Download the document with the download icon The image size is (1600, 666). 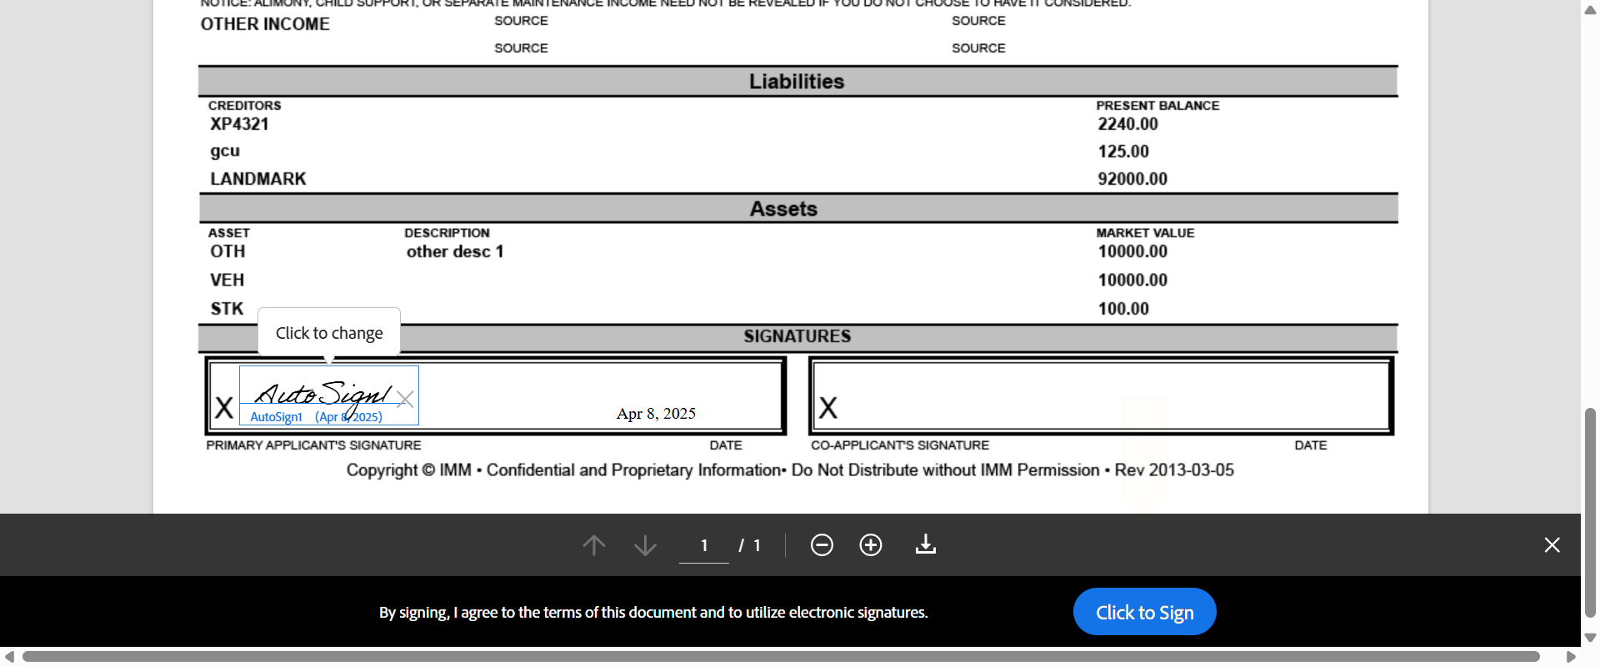point(926,544)
